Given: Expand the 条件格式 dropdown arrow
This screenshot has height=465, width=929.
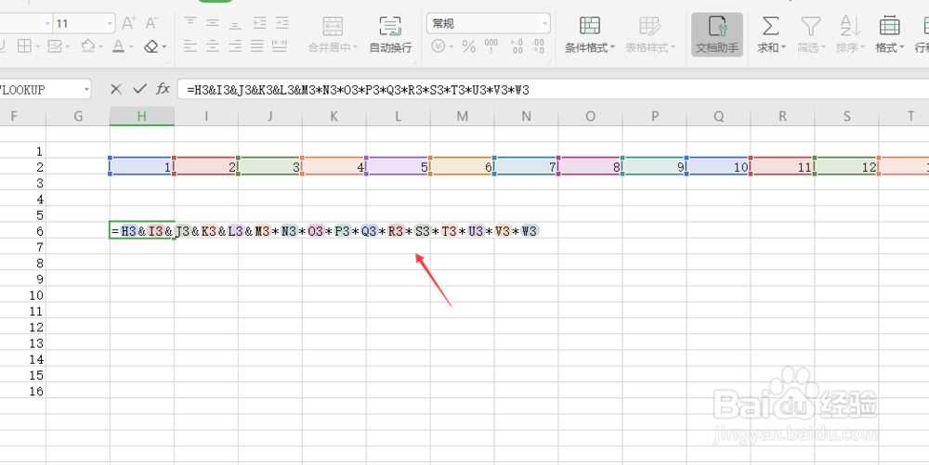Looking at the screenshot, I should point(612,47).
